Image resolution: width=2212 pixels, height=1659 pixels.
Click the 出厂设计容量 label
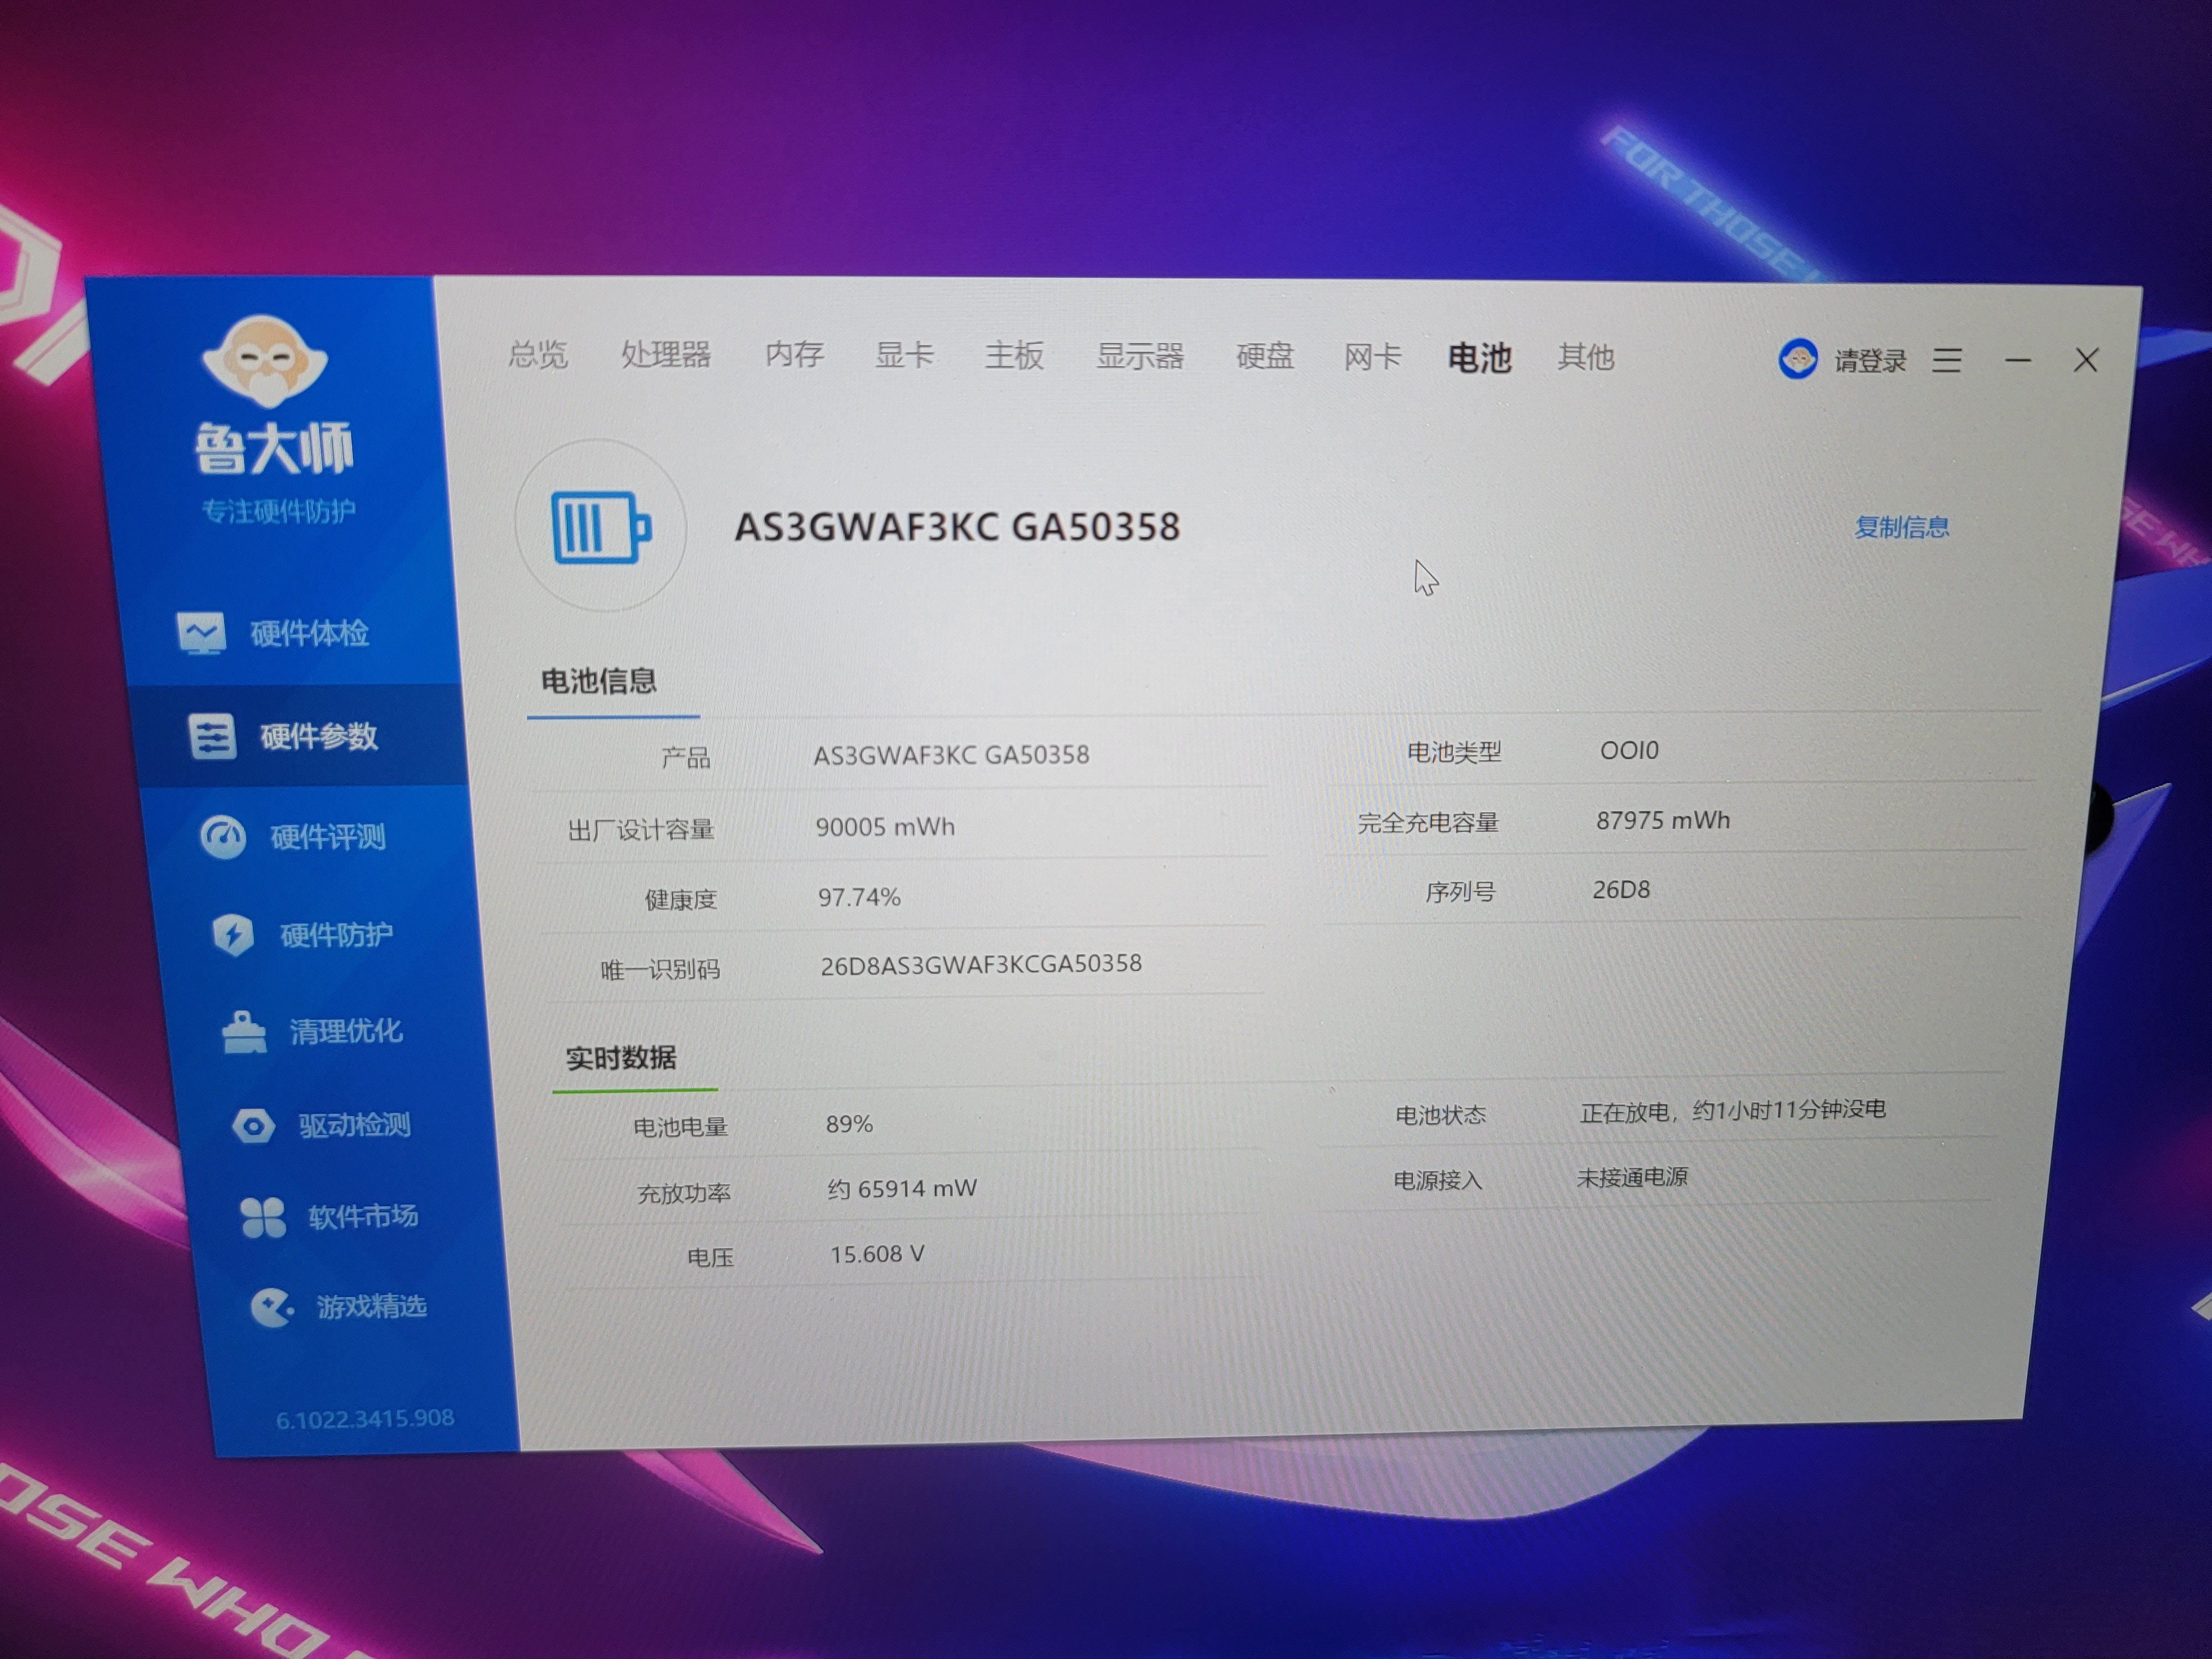641,830
